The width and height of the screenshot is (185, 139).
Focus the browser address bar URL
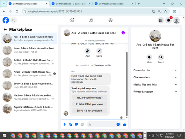click(55, 11)
